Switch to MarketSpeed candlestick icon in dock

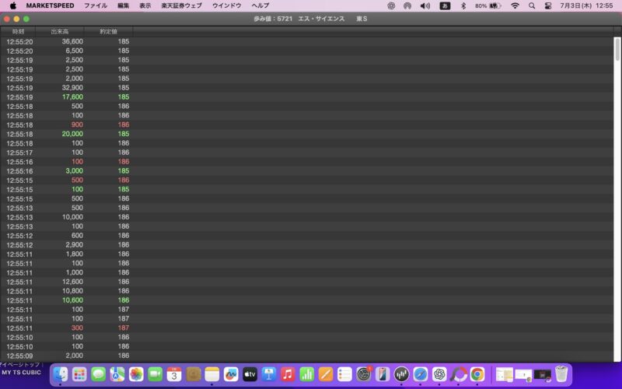[x=401, y=374]
